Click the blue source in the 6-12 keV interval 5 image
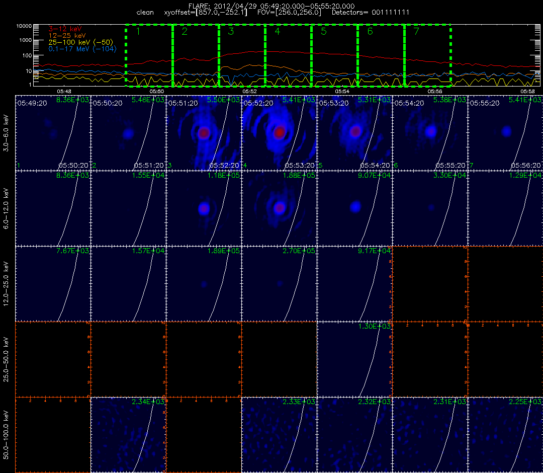 tap(355, 207)
